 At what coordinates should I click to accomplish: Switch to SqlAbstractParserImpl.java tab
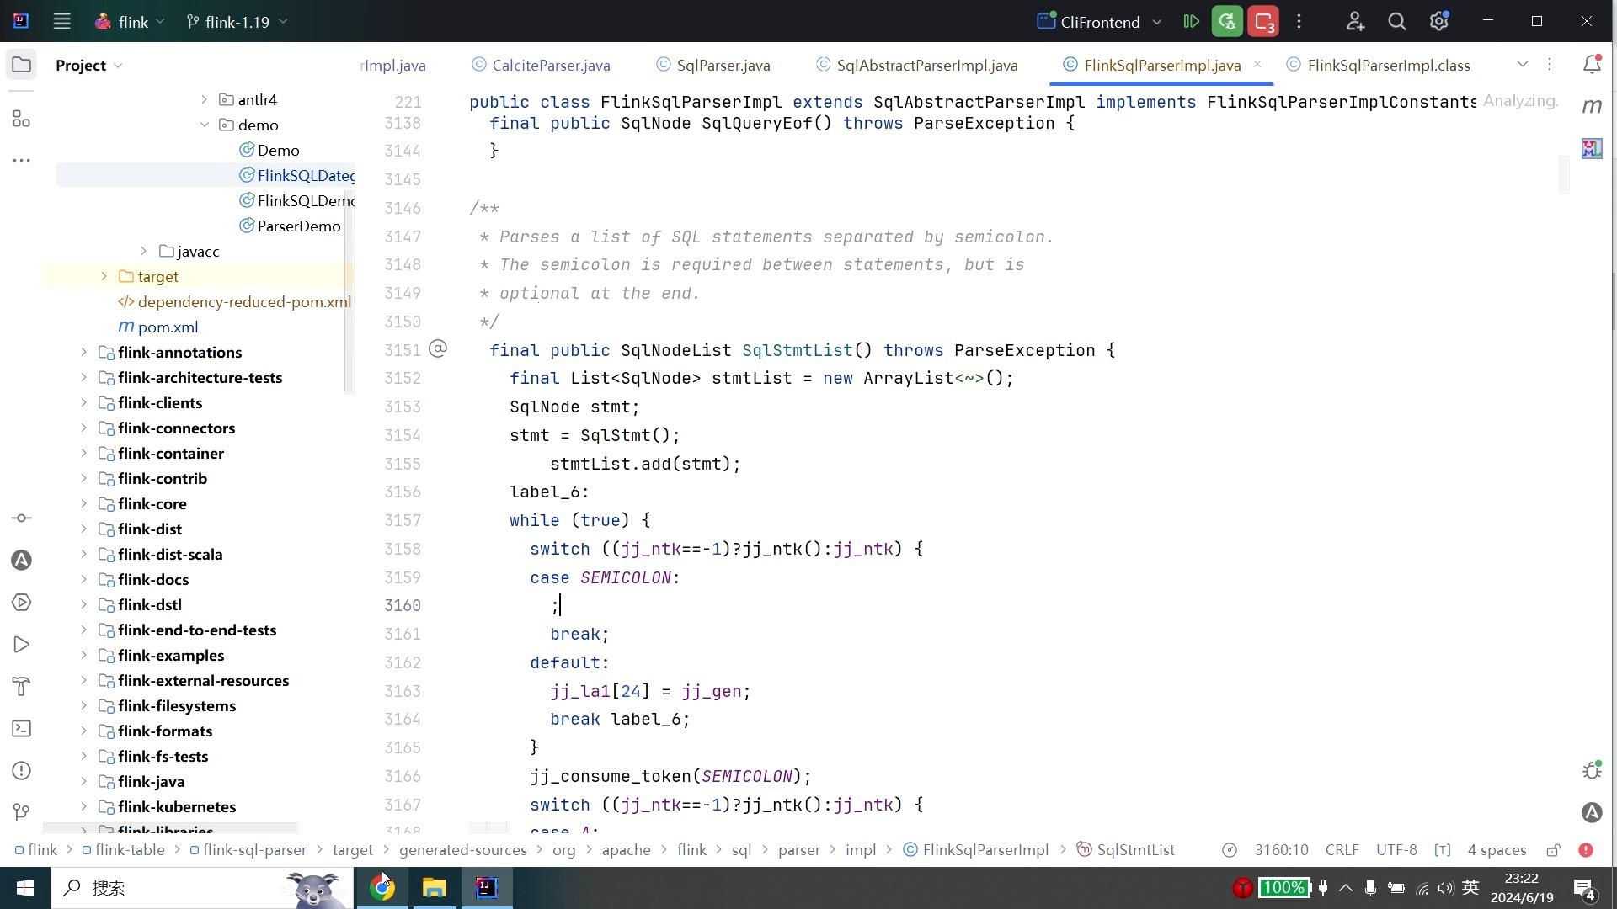coord(916,65)
